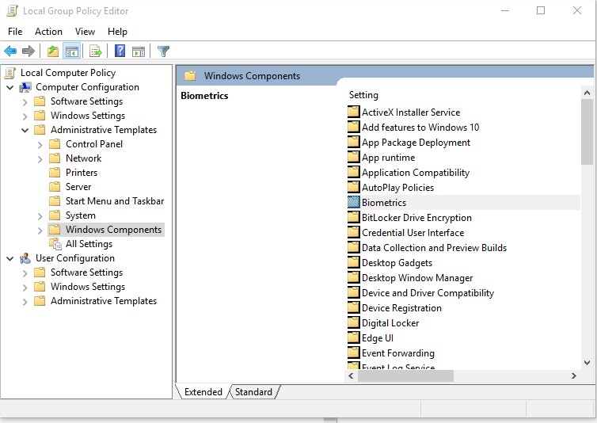Click the Setting column header
The image size is (597, 423).
coord(363,95)
